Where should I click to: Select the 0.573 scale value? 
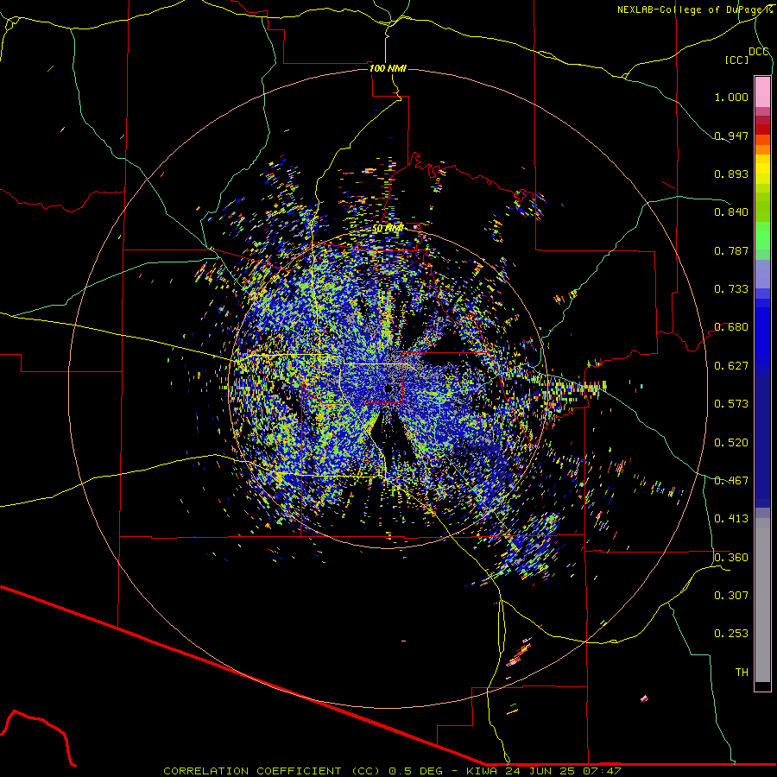(x=731, y=404)
